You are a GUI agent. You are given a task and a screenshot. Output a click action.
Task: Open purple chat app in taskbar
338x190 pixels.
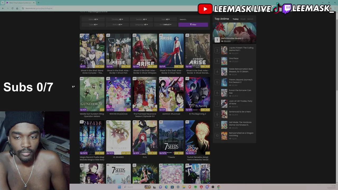point(160,187)
